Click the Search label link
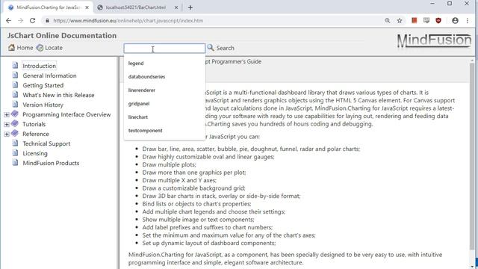This screenshot has width=478, height=269. click(x=225, y=48)
